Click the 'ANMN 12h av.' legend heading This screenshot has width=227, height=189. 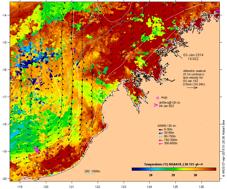pyautogui.click(x=167, y=126)
